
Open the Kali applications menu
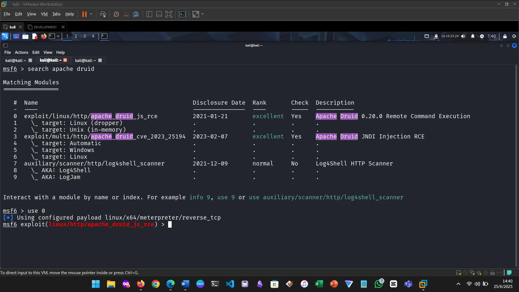(x=5, y=36)
